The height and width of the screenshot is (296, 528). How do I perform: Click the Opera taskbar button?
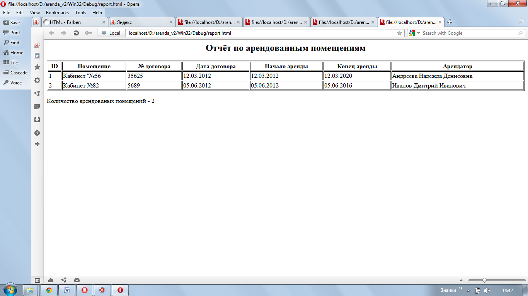click(x=120, y=290)
